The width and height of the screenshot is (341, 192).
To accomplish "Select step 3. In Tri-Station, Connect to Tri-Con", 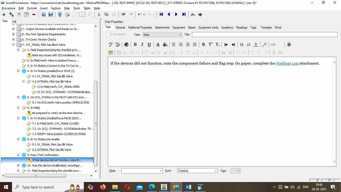I will pyautogui.click(x=54, y=66).
